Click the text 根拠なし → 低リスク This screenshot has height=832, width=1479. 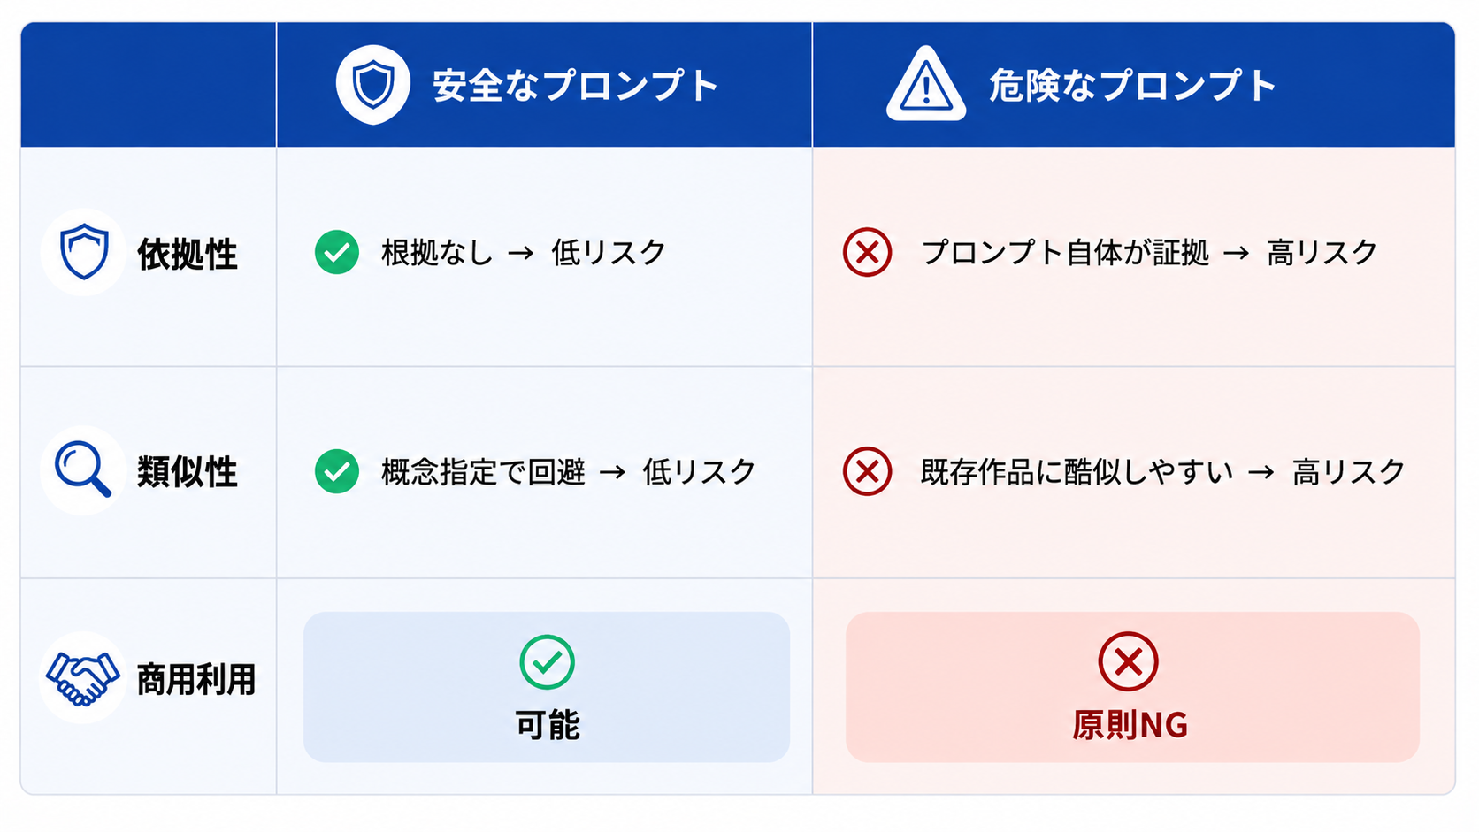coord(524,253)
